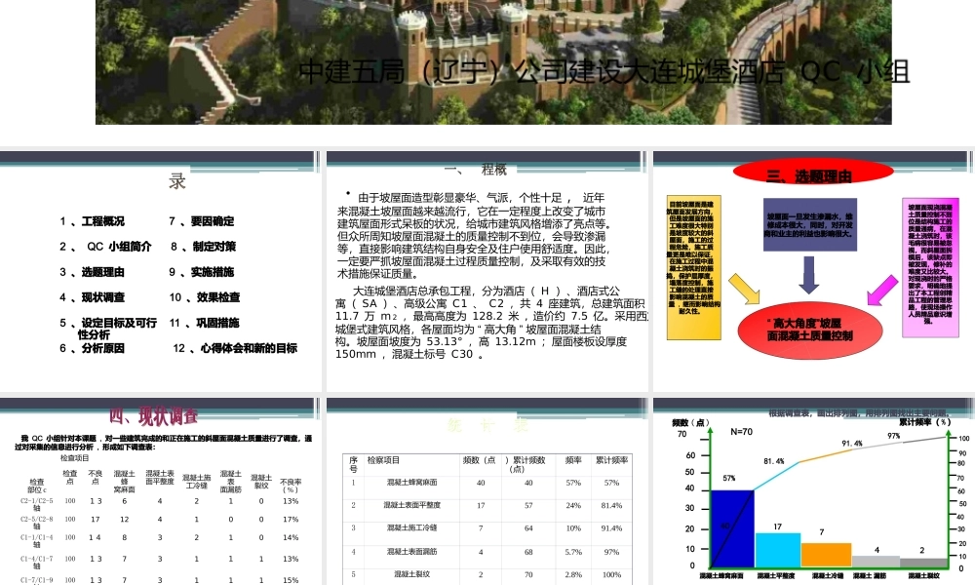
Task: Click the 'N=70' label on the chart
Action: click(741, 432)
